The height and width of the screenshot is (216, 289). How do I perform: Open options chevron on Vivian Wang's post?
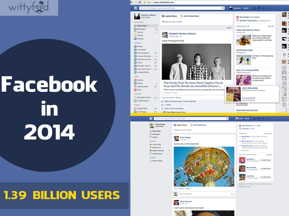pos(234,137)
